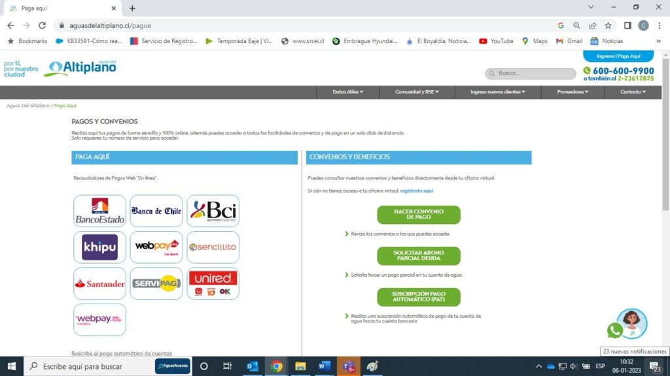Select Banco de Chile payment logo

[156, 211]
